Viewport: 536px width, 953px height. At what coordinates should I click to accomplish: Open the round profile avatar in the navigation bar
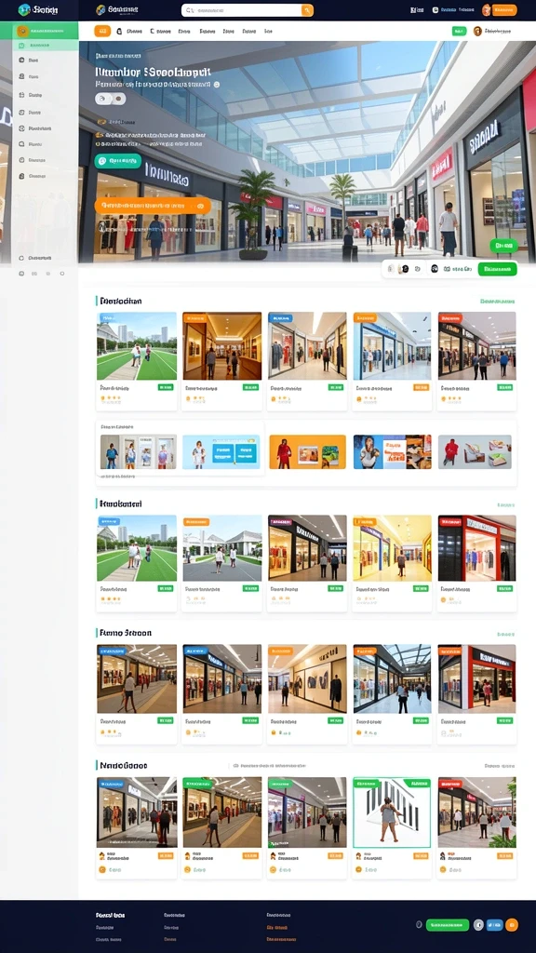pos(477,31)
